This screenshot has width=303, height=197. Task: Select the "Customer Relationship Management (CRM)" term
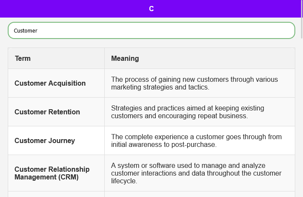[52, 173]
